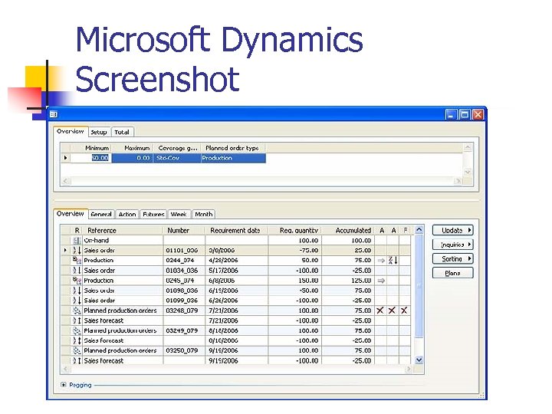Viewport: 552px width, 414px height.
Task: Select the upper Overview tab
Action: coord(71,131)
